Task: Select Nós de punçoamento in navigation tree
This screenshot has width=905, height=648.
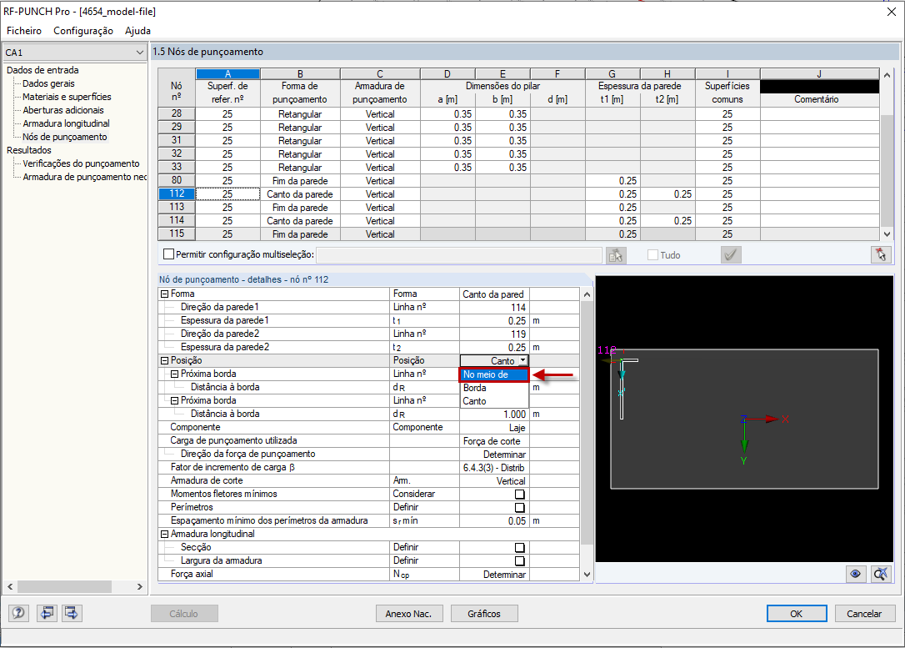Action: coord(64,136)
